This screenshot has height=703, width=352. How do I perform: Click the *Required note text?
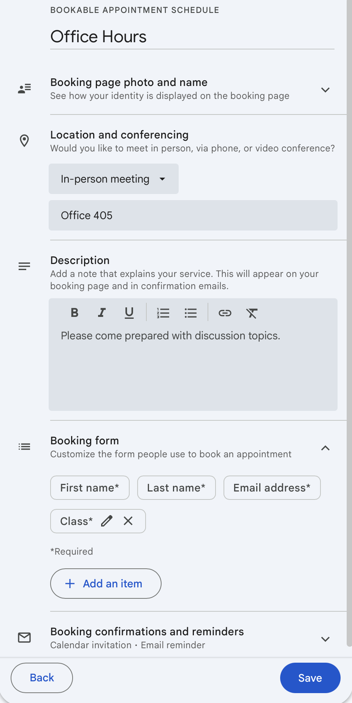[72, 552]
